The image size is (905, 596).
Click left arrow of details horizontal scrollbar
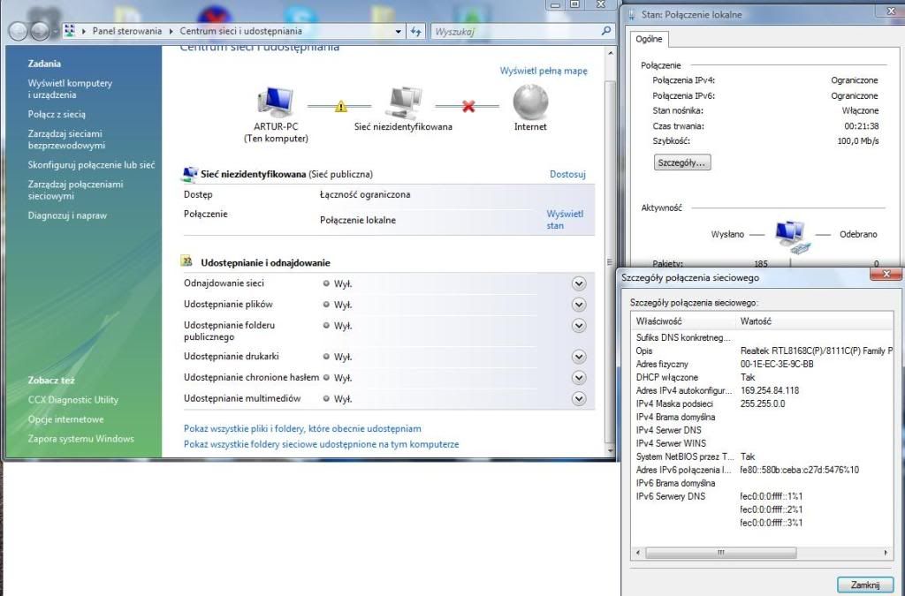(638, 553)
